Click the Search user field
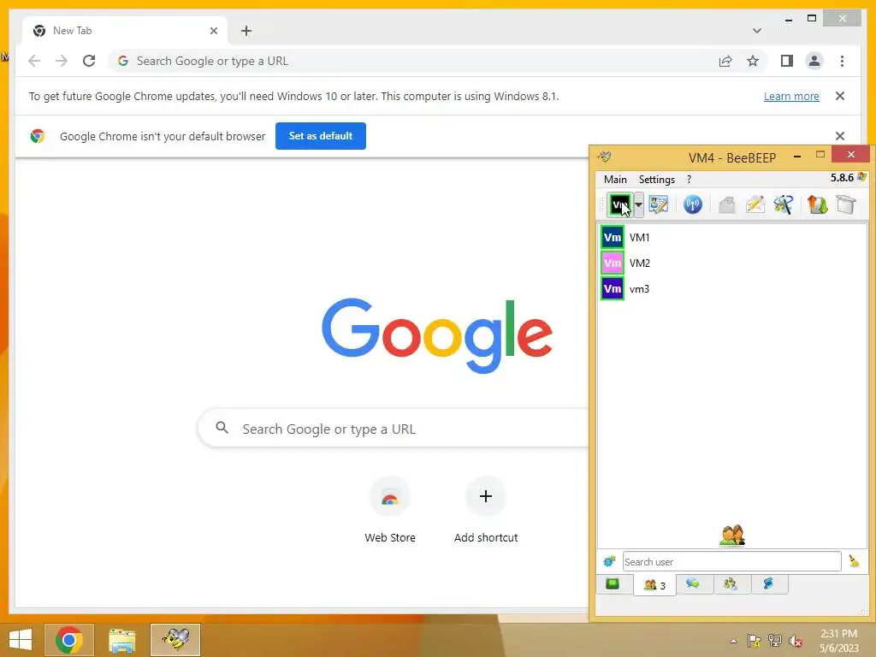 tap(732, 561)
